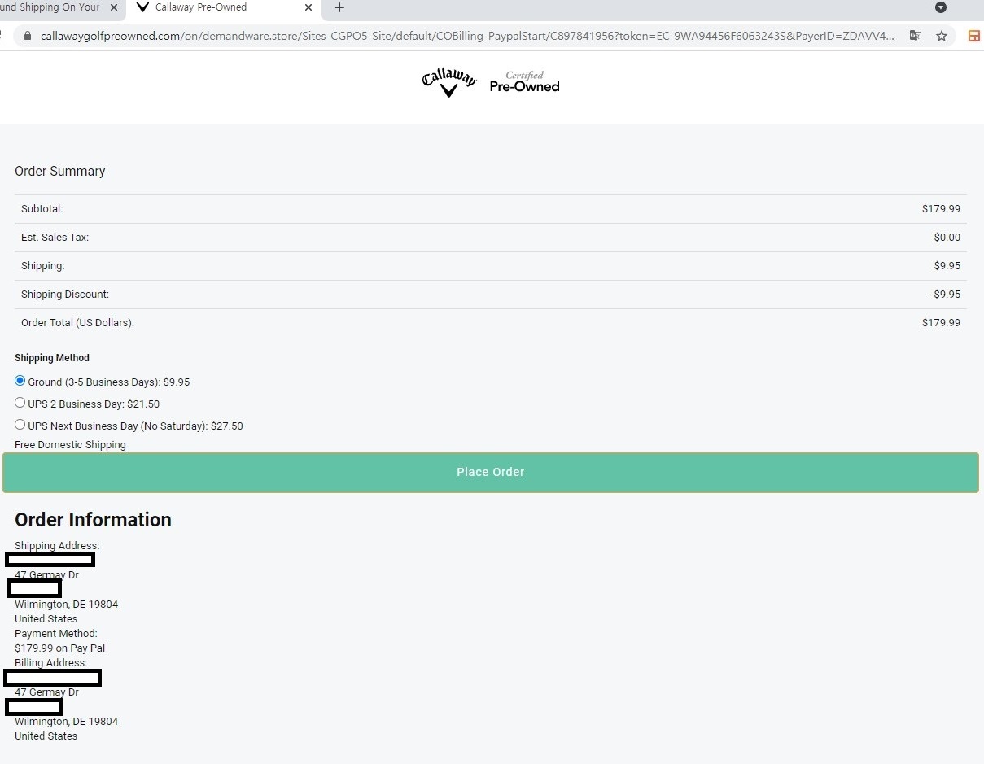The height and width of the screenshot is (764, 984).
Task: Click the Order Information heading
Action: (93, 520)
